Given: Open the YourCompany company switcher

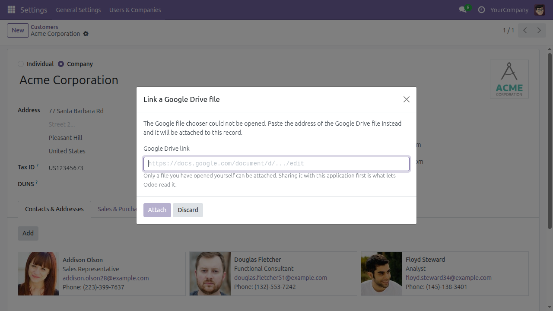Looking at the screenshot, I should tap(509, 10).
